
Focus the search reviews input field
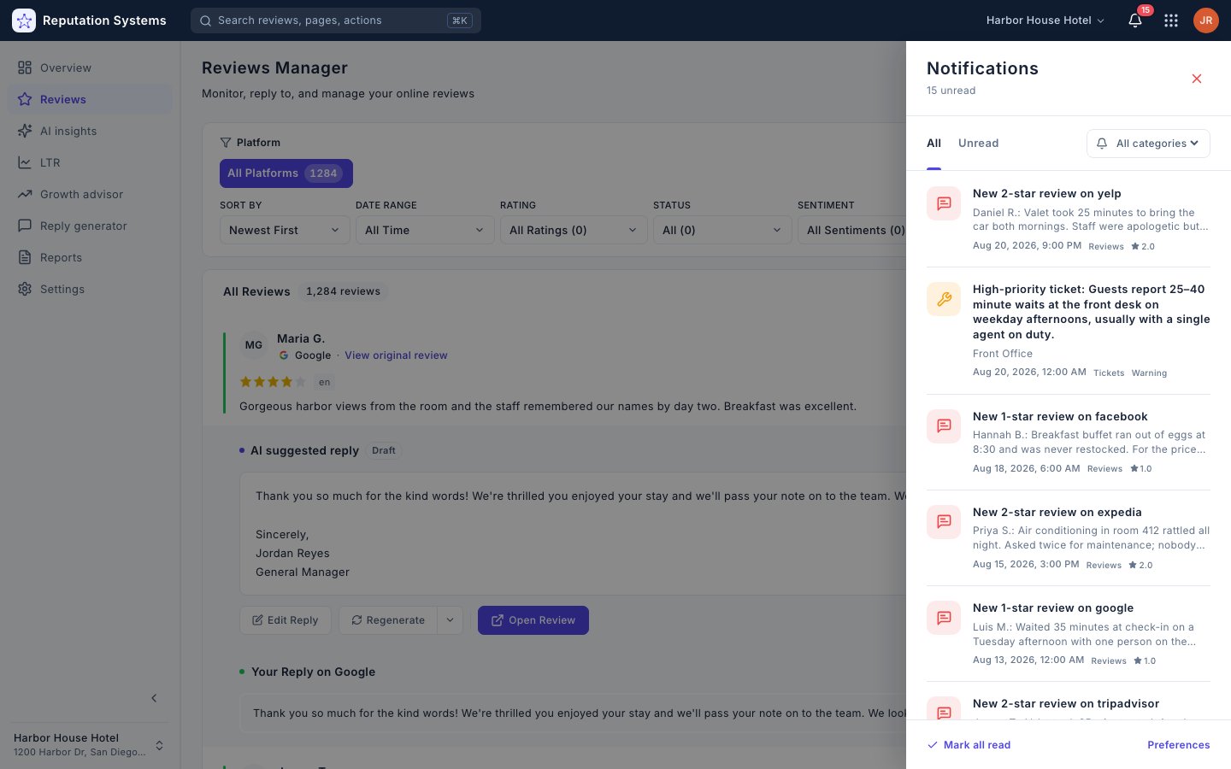336,21
